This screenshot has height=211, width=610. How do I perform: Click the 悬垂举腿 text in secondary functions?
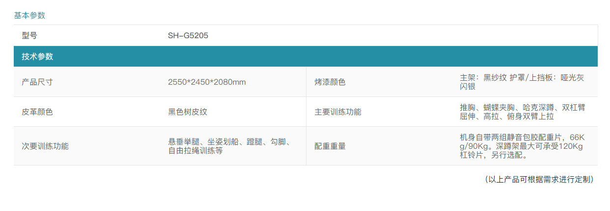[184, 141]
